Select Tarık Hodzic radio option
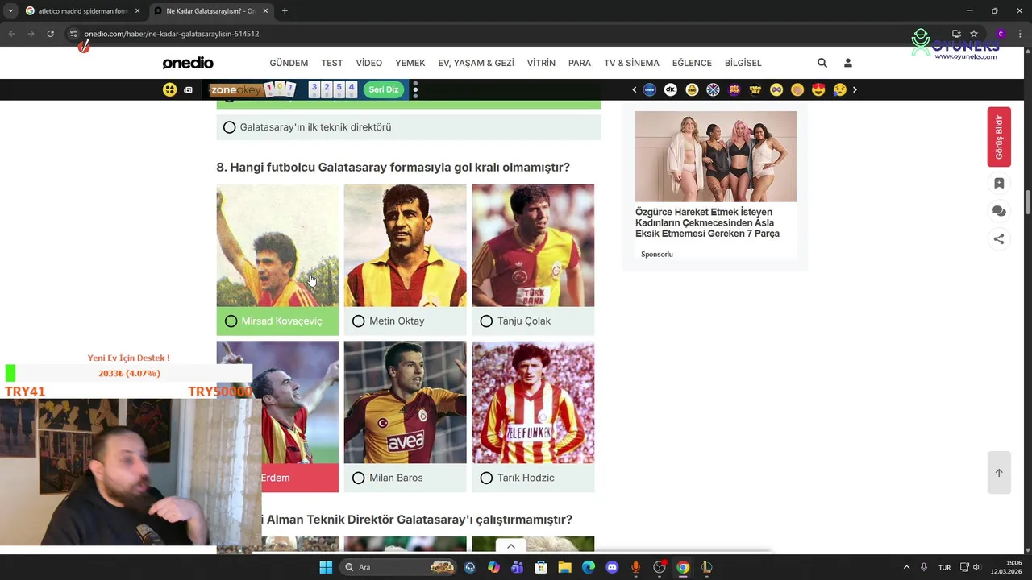The image size is (1032, 580). coord(486,478)
